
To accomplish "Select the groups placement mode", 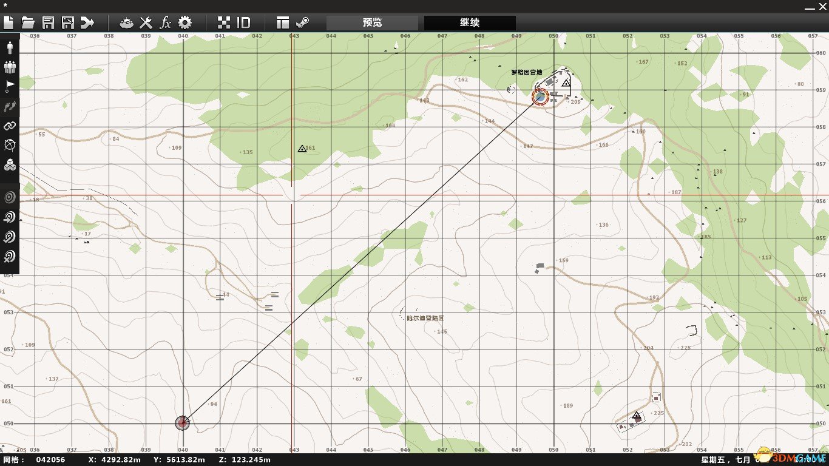I will tap(10, 67).
